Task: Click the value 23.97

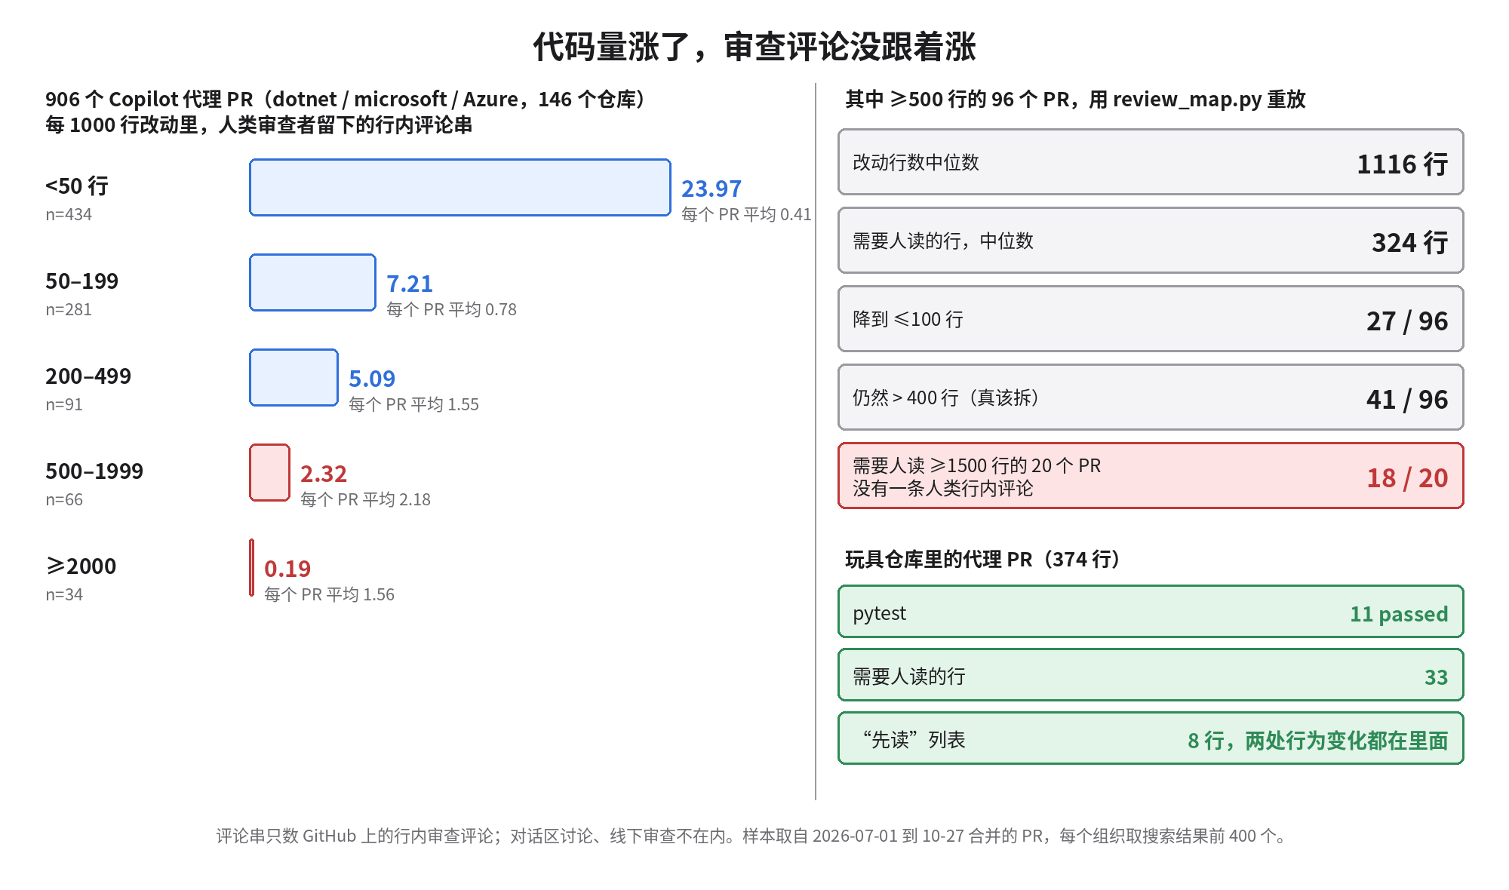Action: pyautogui.click(x=711, y=189)
